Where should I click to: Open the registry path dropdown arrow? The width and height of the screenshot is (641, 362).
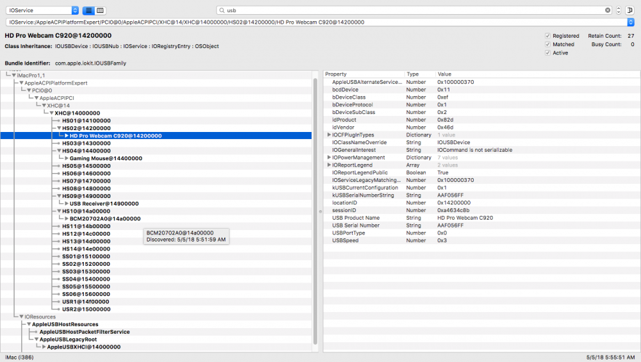point(630,22)
